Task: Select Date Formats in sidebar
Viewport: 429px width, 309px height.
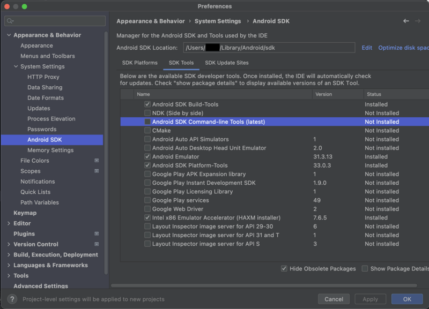Action: 46,98
